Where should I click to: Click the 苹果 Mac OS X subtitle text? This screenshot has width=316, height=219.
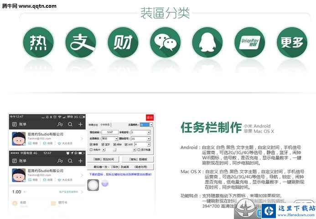click(x=259, y=131)
